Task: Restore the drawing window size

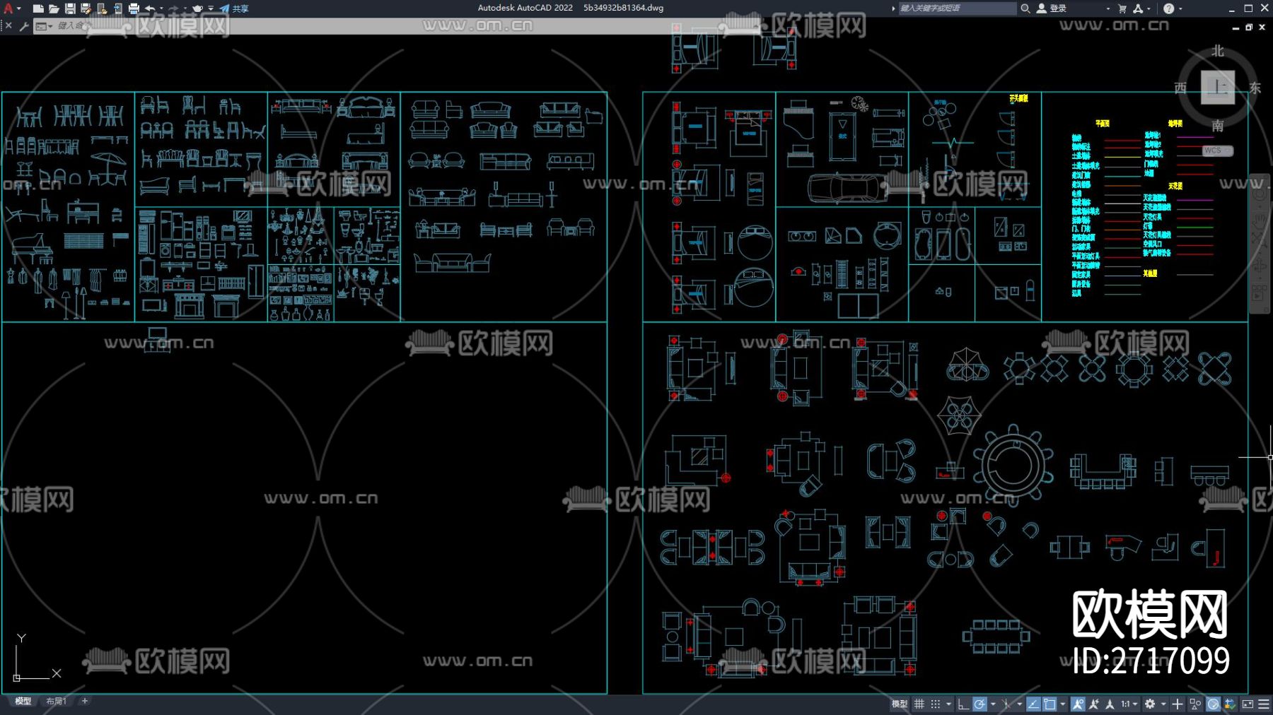Action: click(1249, 27)
